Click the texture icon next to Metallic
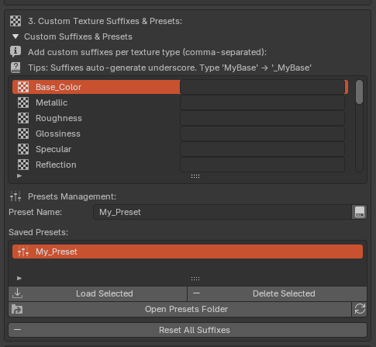 tap(23, 102)
